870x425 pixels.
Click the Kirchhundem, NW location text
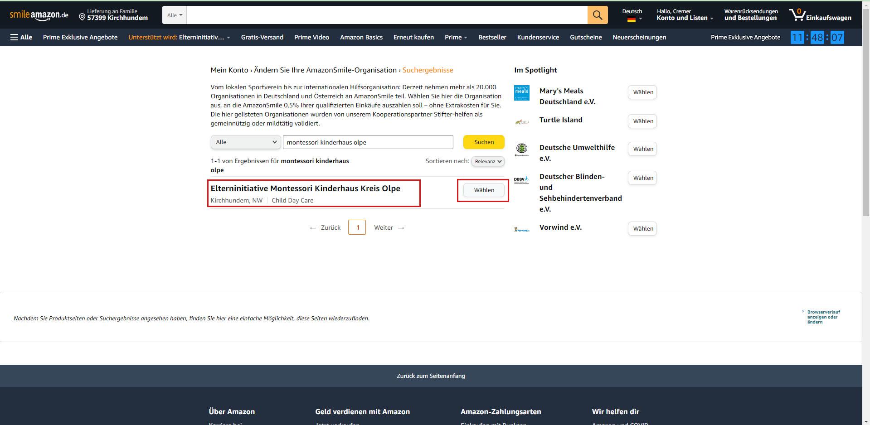pyautogui.click(x=236, y=200)
